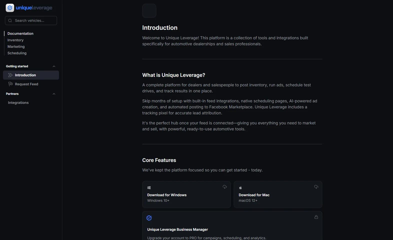Click the Windows 10+ requirement text

(158, 200)
